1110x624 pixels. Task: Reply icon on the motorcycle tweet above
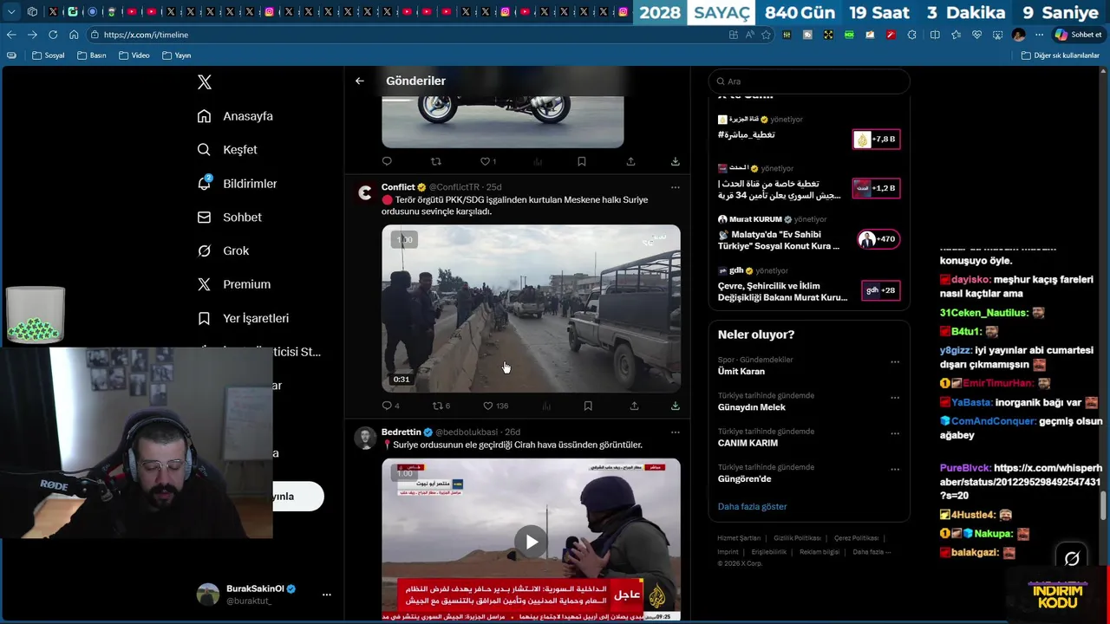(387, 161)
